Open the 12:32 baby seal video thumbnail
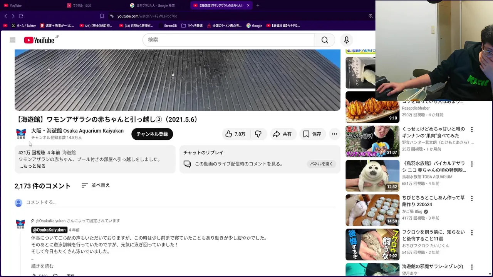 tap(372, 176)
